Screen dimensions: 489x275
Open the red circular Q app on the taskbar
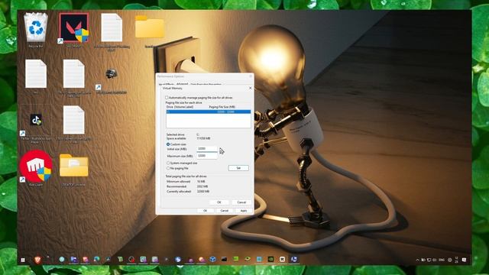[131, 260]
